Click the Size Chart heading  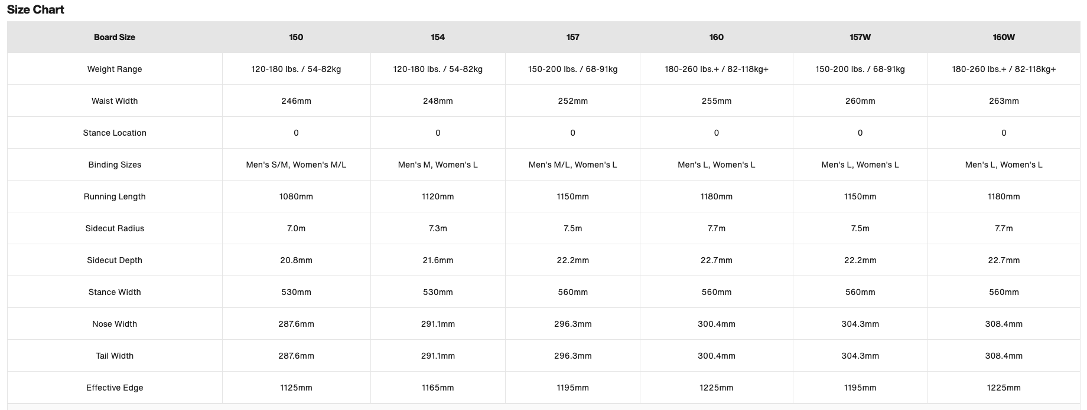35,9
